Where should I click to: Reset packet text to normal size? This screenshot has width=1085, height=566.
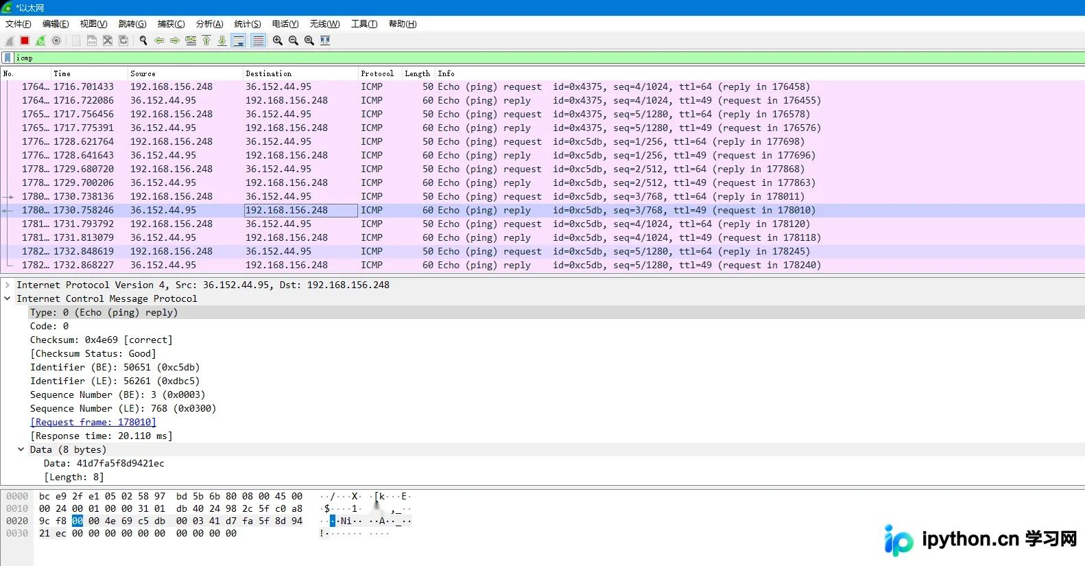click(x=309, y=40)
